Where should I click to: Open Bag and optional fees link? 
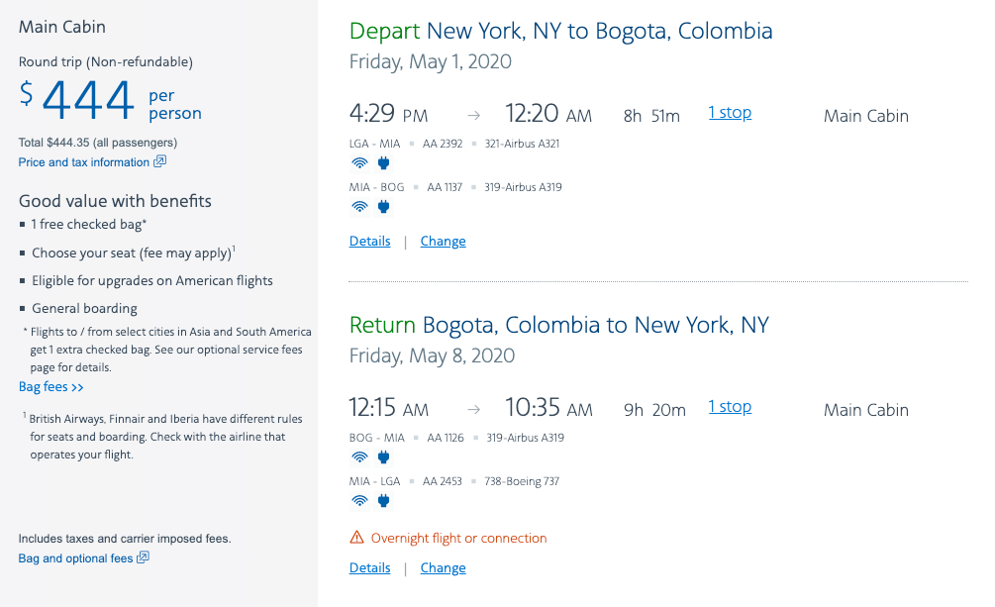(x=75, y=558)
